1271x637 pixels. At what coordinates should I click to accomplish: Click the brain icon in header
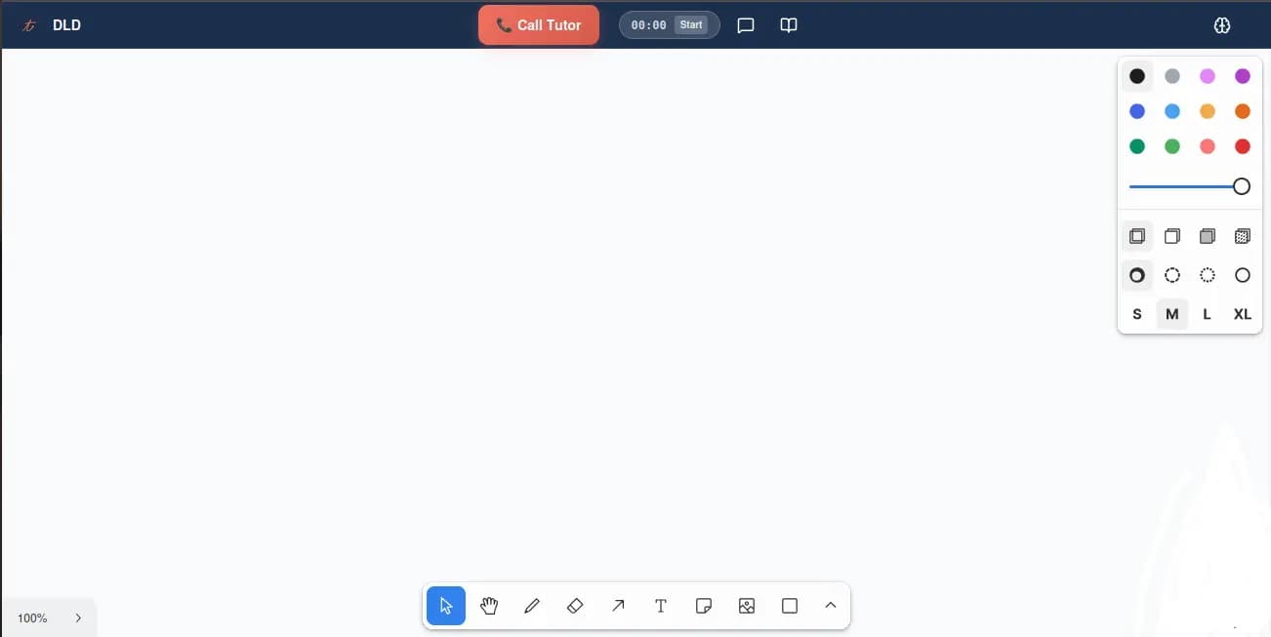[x=1222, y=25]
